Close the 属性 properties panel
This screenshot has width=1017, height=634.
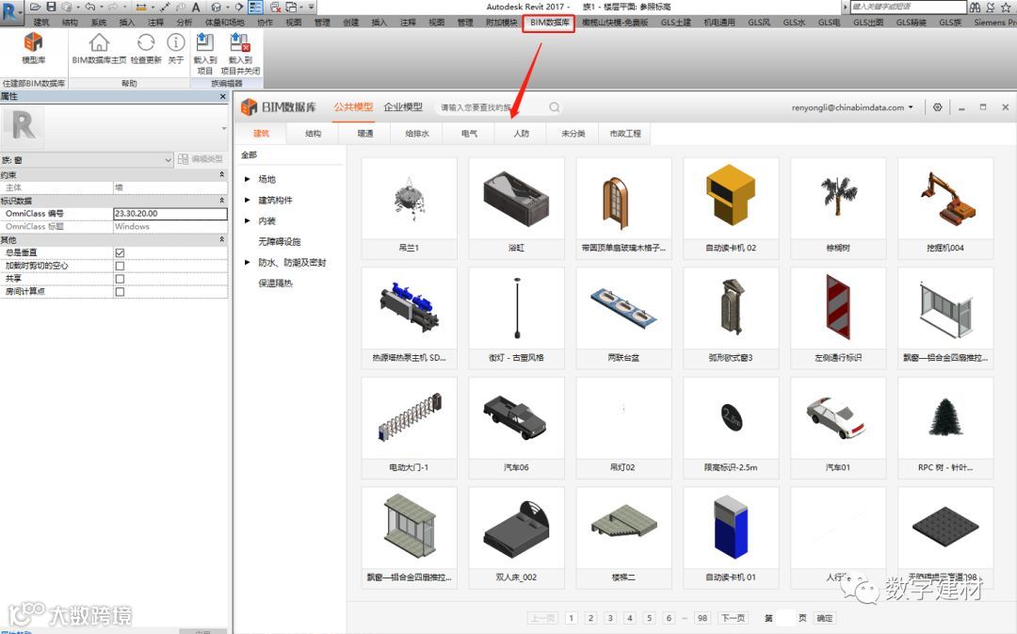pyautogui.click(x=222, y=96)
